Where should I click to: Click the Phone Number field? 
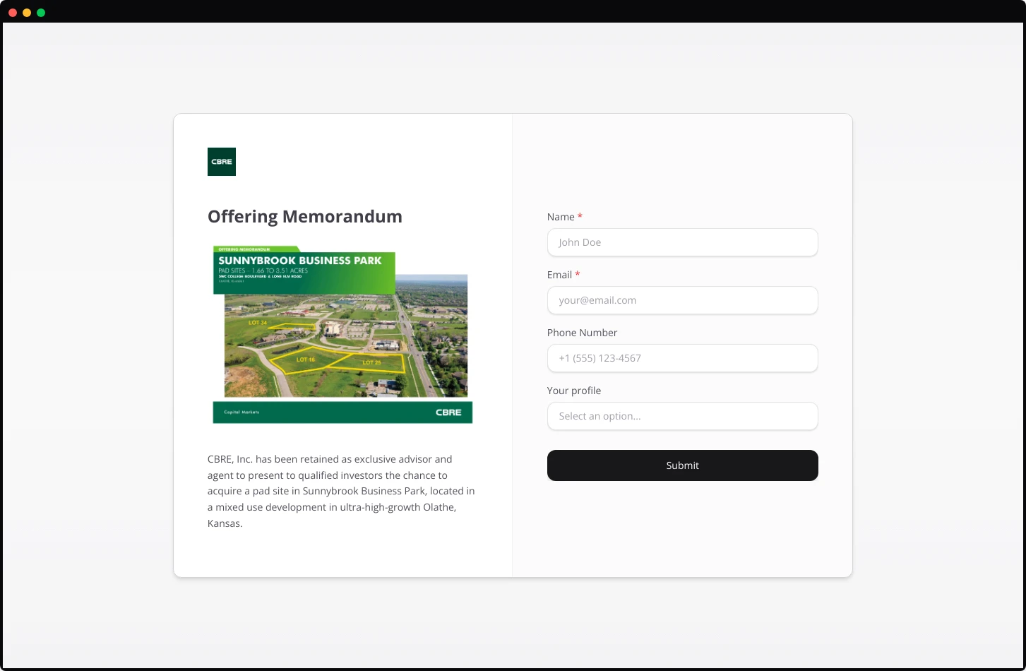coord(682,358)
